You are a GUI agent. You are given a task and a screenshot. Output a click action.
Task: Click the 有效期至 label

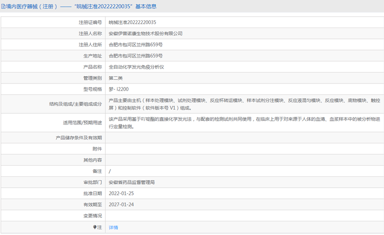tap(93, 205)
